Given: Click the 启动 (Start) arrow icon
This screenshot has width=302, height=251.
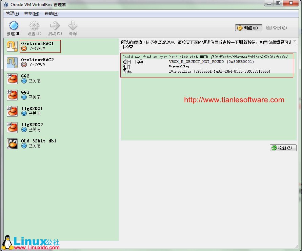Looking at the screenshot, I should (55, 26).
